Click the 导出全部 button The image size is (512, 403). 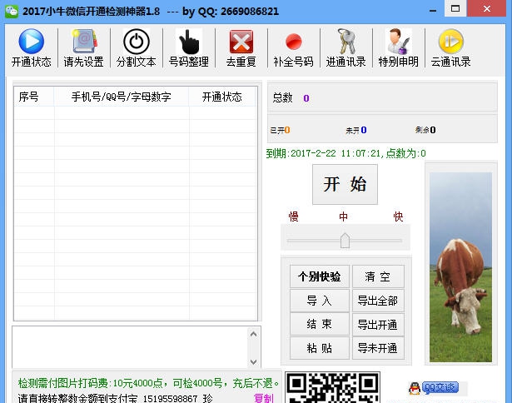click(378, 301)
